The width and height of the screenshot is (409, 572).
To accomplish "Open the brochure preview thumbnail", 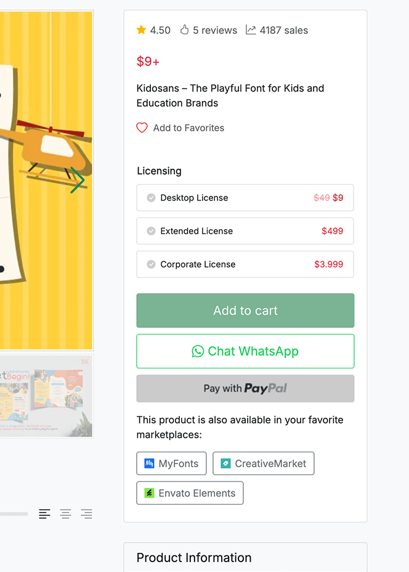I will (46, 396).
